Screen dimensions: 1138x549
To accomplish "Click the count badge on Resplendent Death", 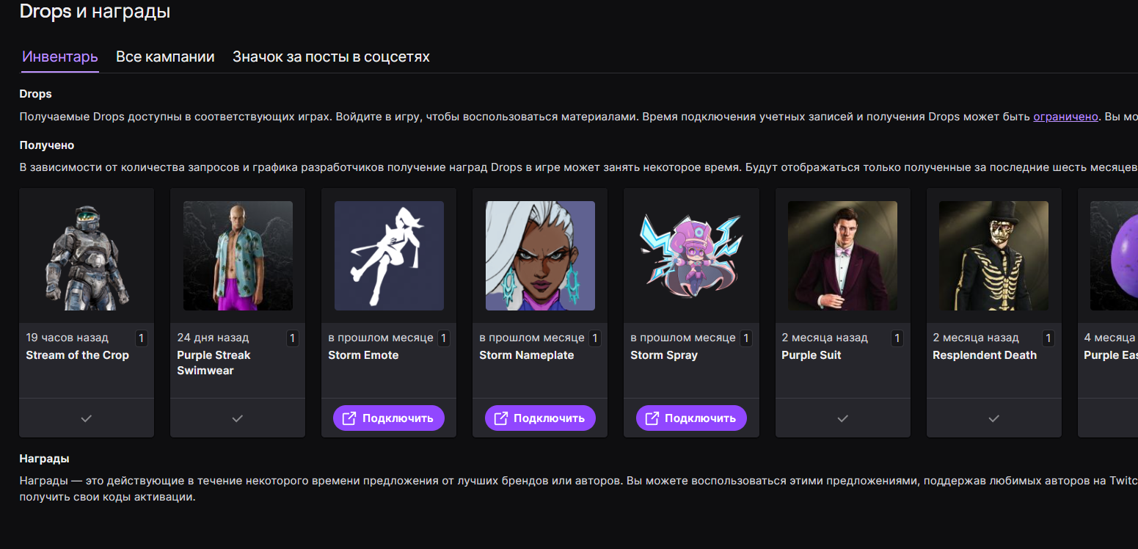I will [1048, 338].
